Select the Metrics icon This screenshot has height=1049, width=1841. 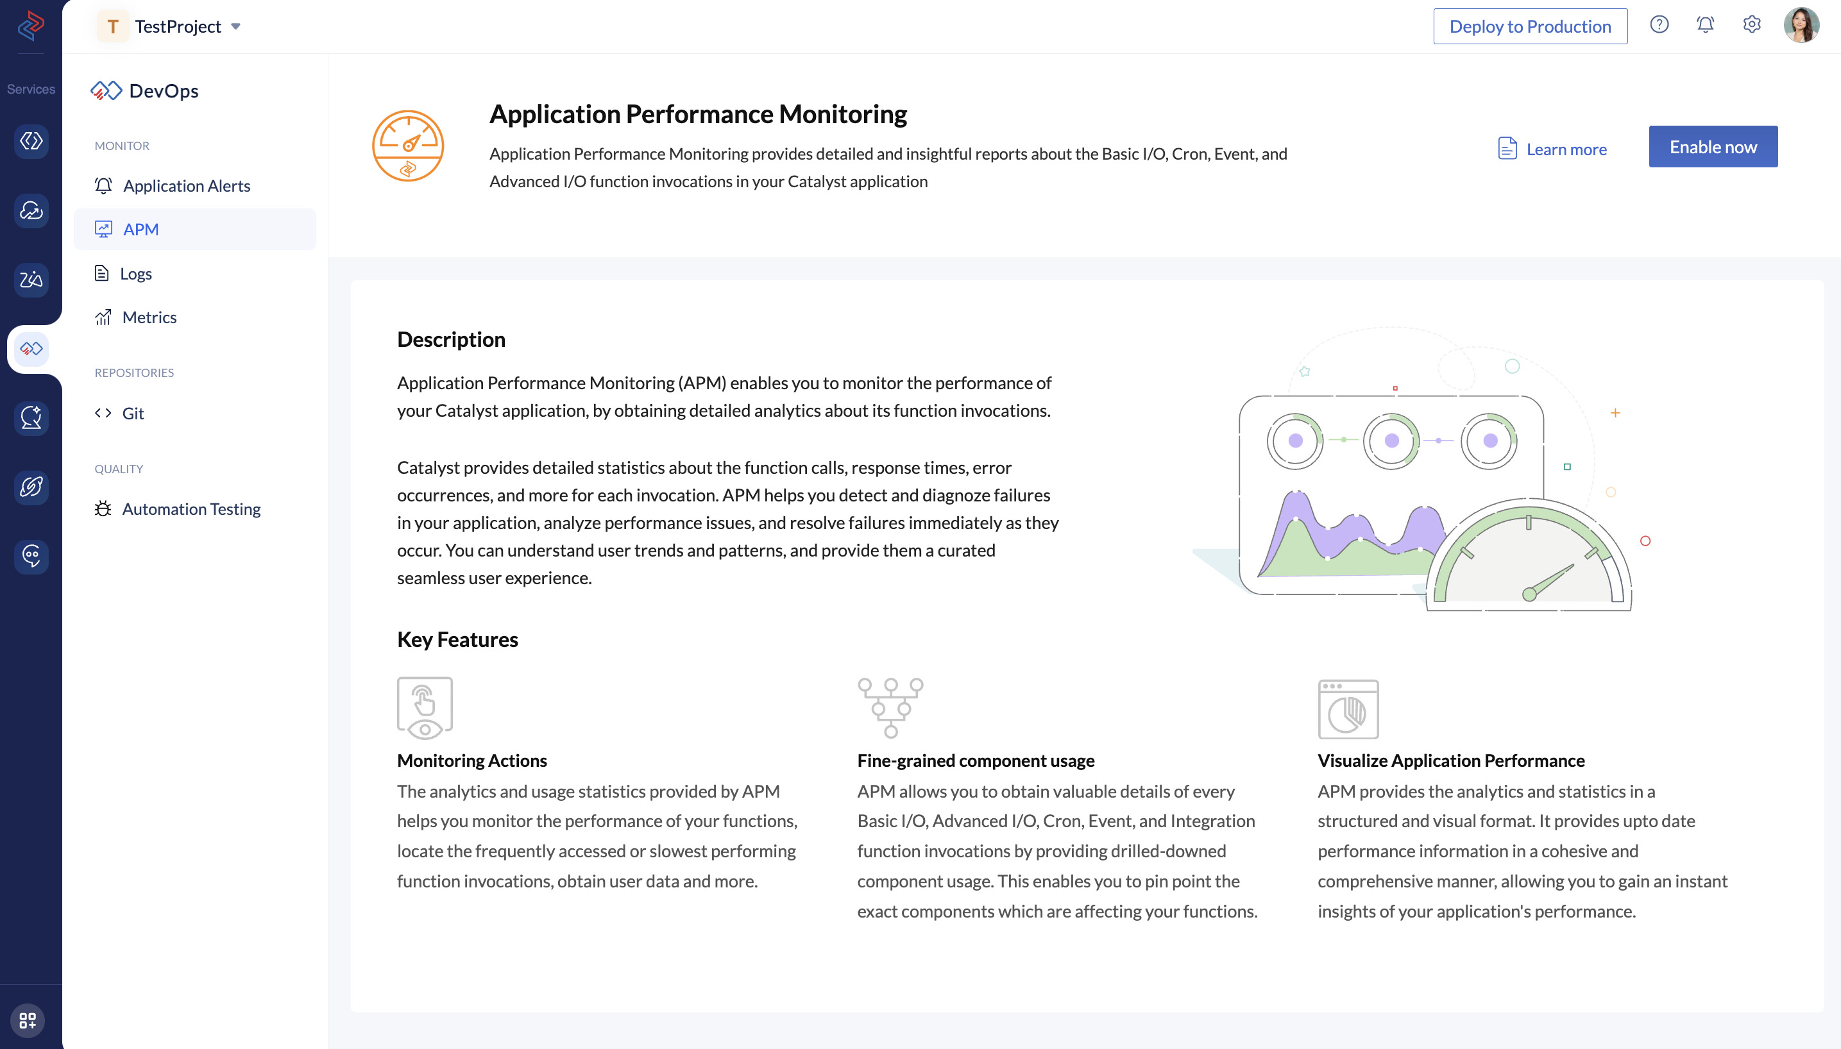coord(104,316)
